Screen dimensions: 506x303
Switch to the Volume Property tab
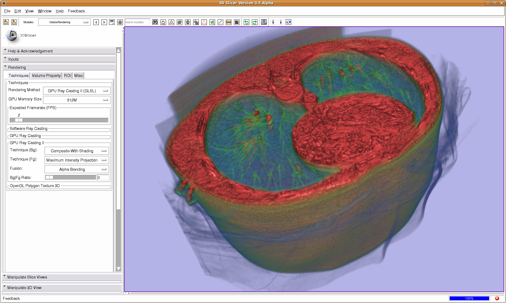point(46,76)
